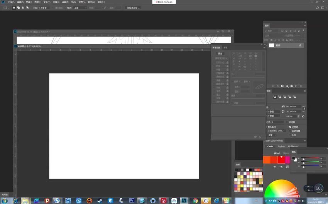Create a new group via the folder icon
Screen dimensions: 328x204
point(291,86)
